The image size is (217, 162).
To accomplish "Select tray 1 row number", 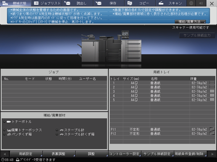I will click(x=114, y=83).
